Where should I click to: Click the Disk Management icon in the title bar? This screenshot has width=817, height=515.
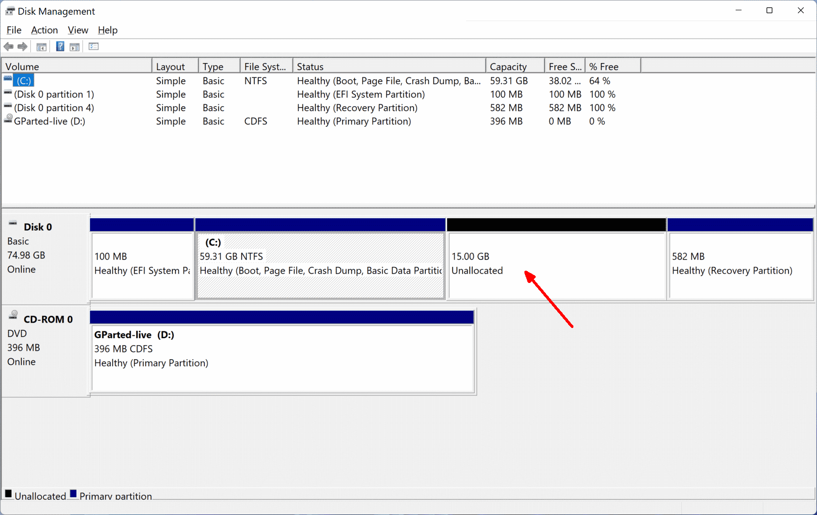[x=9, y=10]
